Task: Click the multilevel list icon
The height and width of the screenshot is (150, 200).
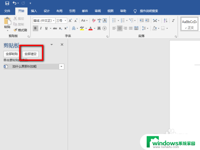Action: click(131, 20)
